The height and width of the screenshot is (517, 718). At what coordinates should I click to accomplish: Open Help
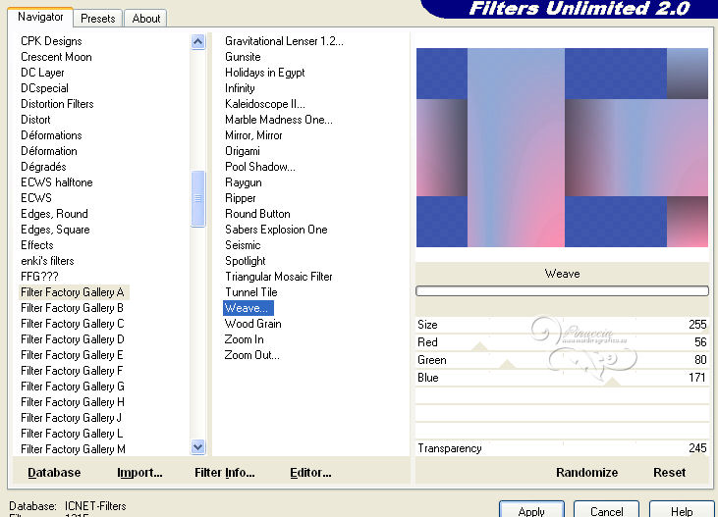pos(682,510)
